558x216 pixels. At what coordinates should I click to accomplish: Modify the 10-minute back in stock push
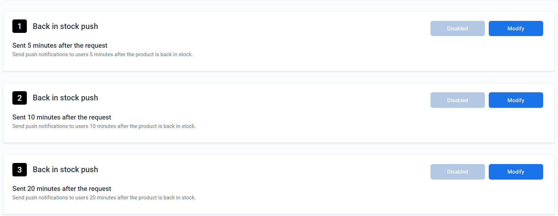point(516,100)
